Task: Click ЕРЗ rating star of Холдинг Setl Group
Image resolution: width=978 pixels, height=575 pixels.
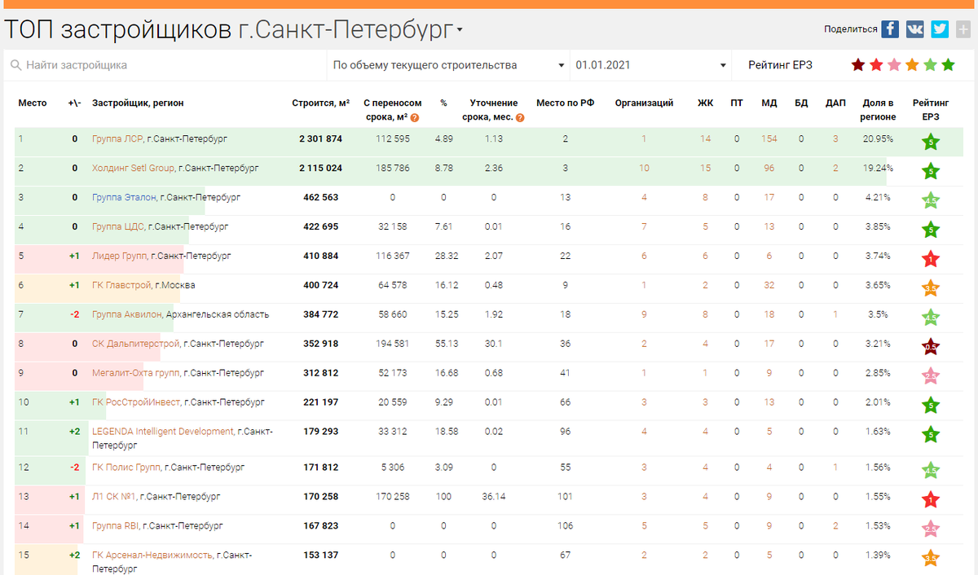Action: (931, 171)
